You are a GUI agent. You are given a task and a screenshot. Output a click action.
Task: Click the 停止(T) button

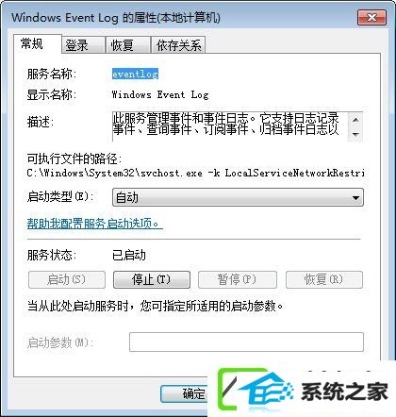coord(152,279)
